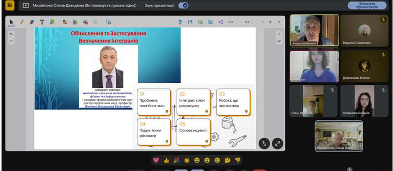Image resolution: width=393 pixels, height=171 pixels.
Task: Stop the presentation button
Action: pos(367,5)
